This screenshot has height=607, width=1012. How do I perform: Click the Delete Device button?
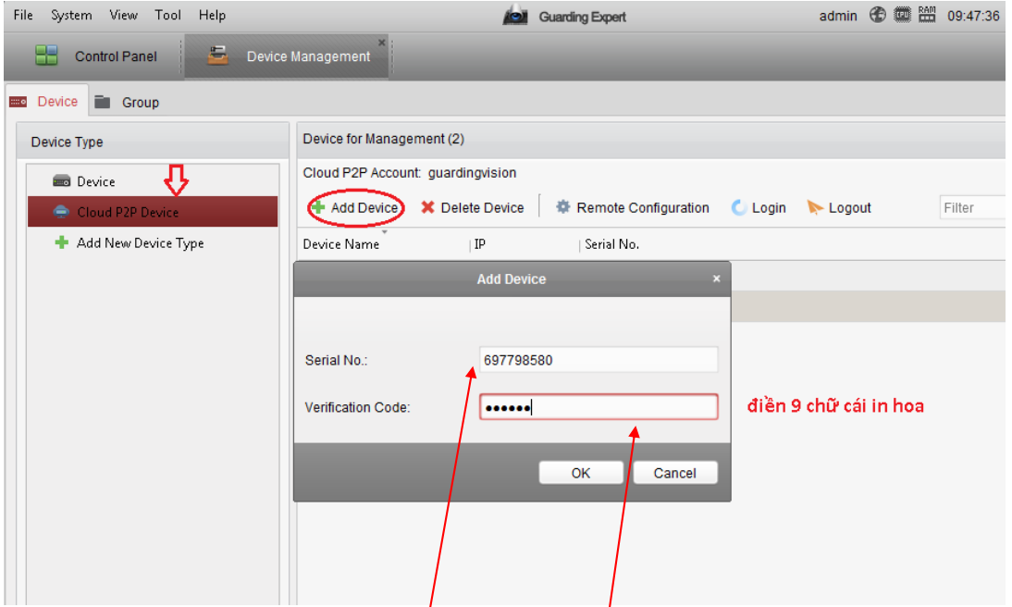click(x=473, y=208)
